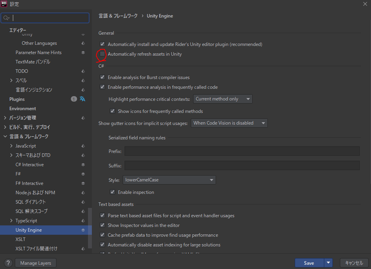This screenshot has width=371, height=269.
Task: Click the Save button
Action: click(x=309, y=263)
